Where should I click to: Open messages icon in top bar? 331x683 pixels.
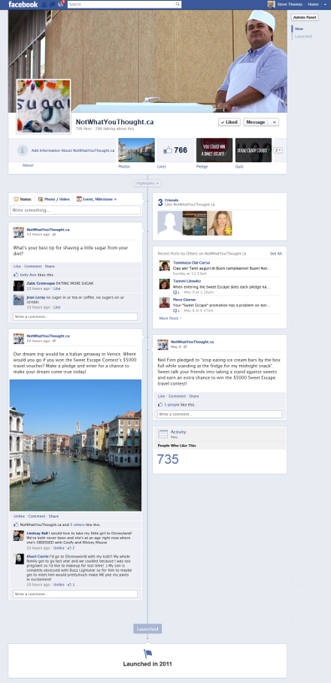point(53,5)
